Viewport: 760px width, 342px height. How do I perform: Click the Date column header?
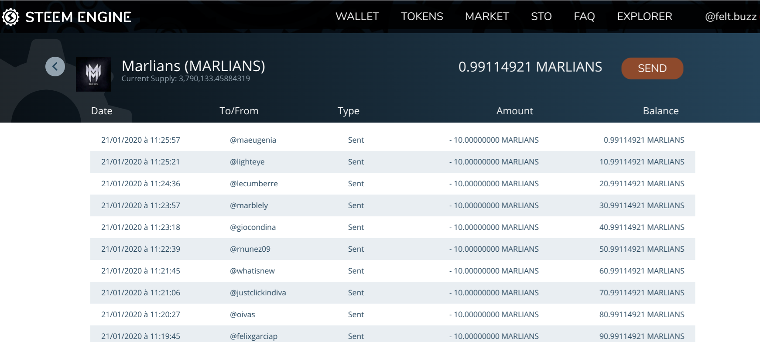coord(102,111)
